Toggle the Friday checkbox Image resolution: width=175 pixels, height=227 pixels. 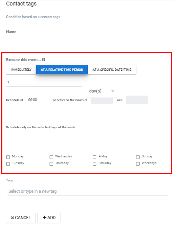tap(94, 157)
